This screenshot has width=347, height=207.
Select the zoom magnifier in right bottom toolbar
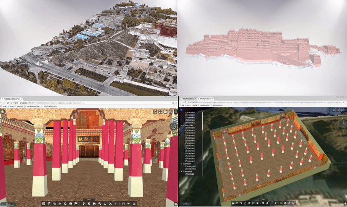(x=263, y=203)
